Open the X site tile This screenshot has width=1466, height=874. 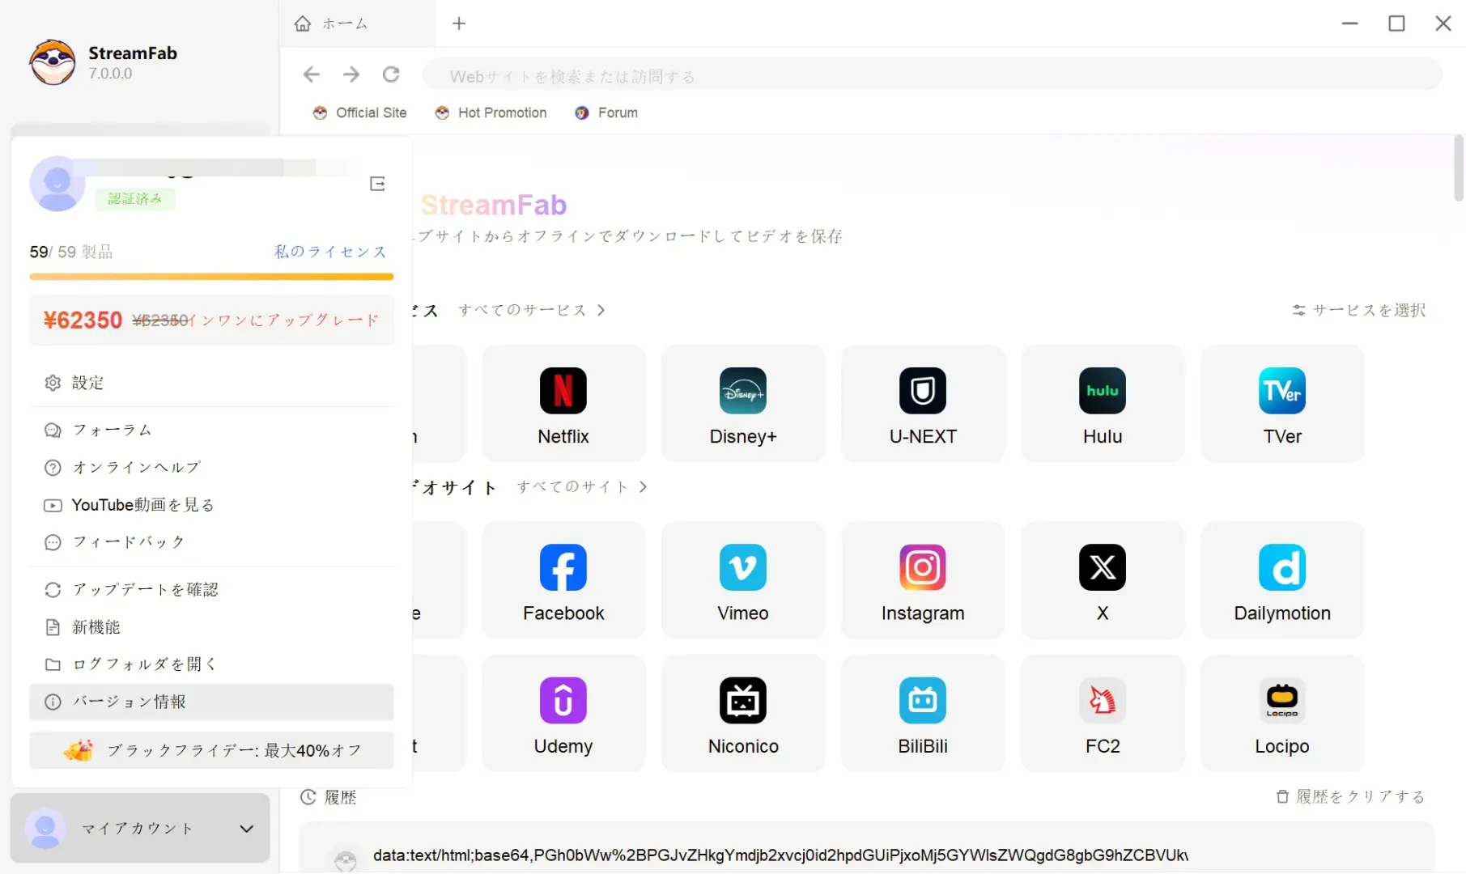pyautogui.click(x=1103, y=580)
